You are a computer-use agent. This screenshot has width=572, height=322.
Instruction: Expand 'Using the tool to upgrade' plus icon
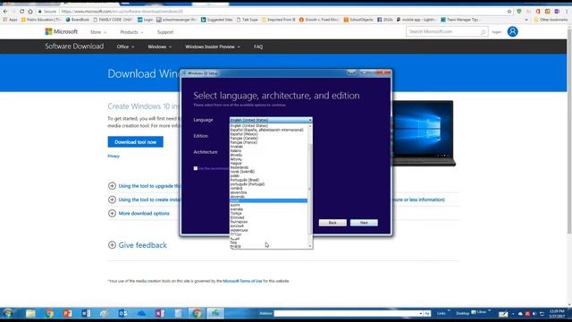[x=112, y=186]
